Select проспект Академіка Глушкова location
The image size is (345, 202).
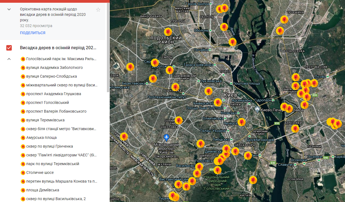tap(54, 94)
